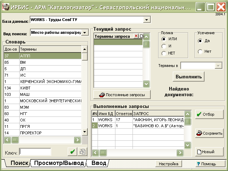The height and width of the screenshot is (171, 228).
Task: Click Термины запроса scrollbar thumb
Action: point(146,44)
